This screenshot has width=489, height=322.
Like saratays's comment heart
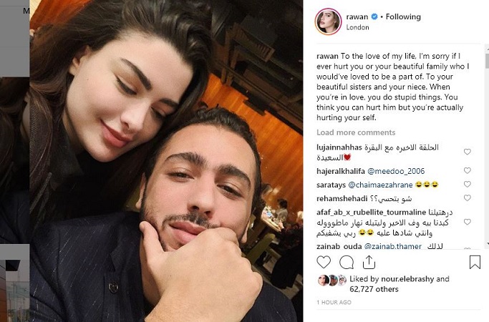(x=467, y=184)
